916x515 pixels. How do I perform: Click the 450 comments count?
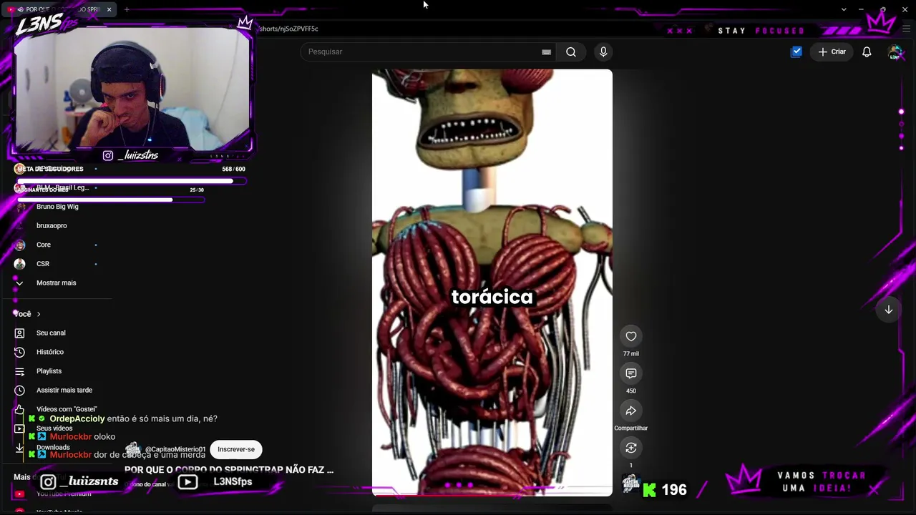(x=631, y=391)
